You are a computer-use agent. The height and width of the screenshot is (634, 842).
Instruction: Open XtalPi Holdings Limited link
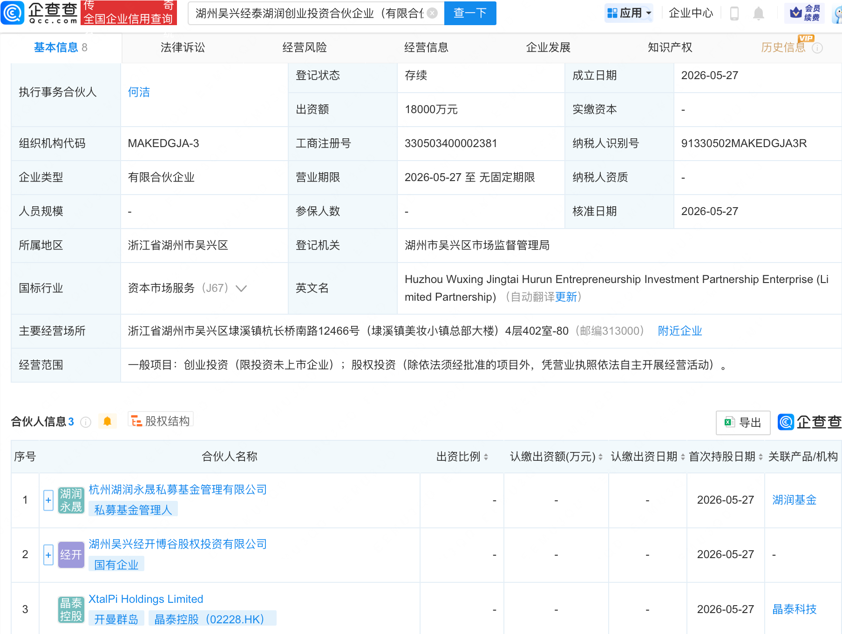coord(146,599)
